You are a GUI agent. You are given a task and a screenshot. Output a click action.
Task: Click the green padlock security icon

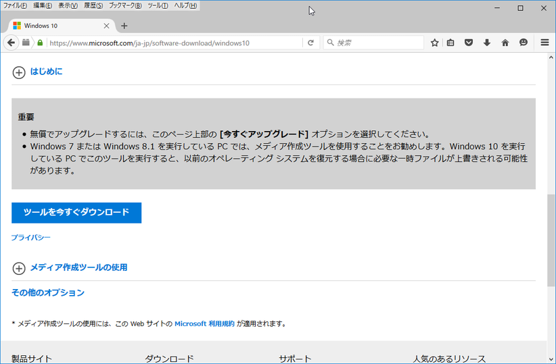coord(40,43)
